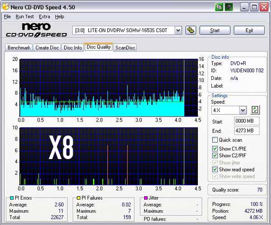
Task: Open the Extra menu
Action: (x=44, y=17)
